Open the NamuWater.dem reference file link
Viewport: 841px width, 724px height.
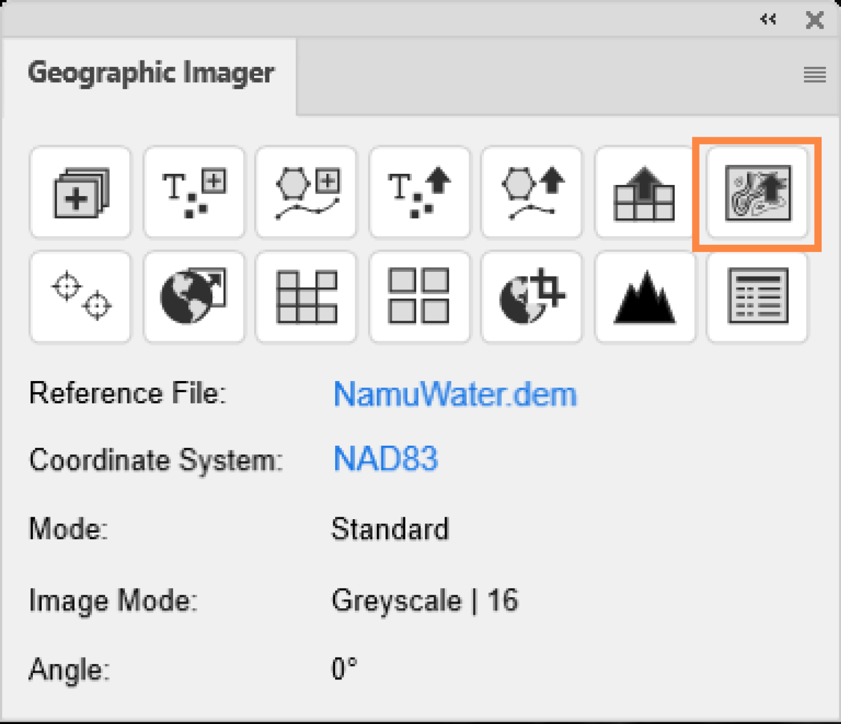tap(455, 394)
